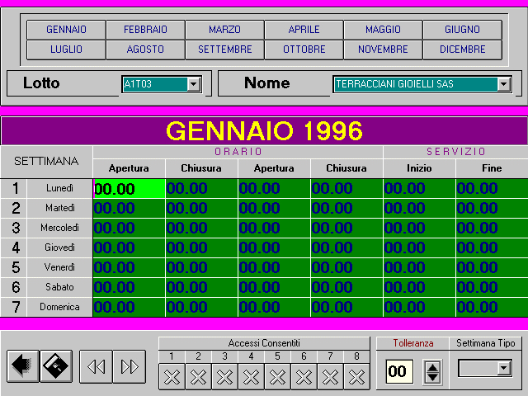Image resolution: width=528 pixels, height=396 pixels.
Task: Toggle Accessi Consentiti box number 4
Action: 251,376
